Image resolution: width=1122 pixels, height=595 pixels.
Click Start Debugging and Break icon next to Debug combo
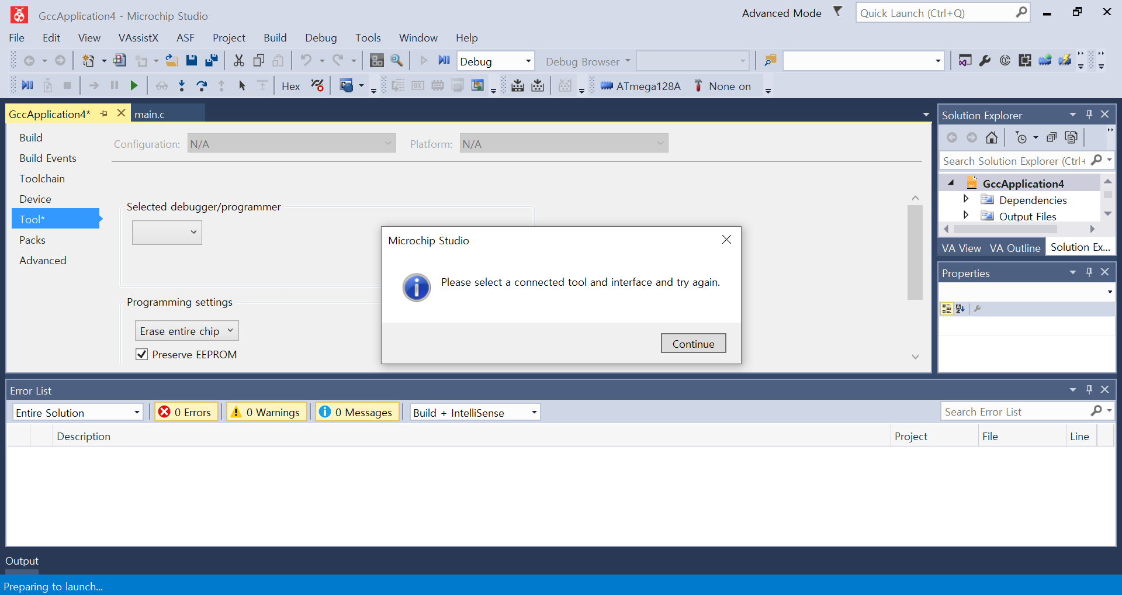click(x=444, y=60)
